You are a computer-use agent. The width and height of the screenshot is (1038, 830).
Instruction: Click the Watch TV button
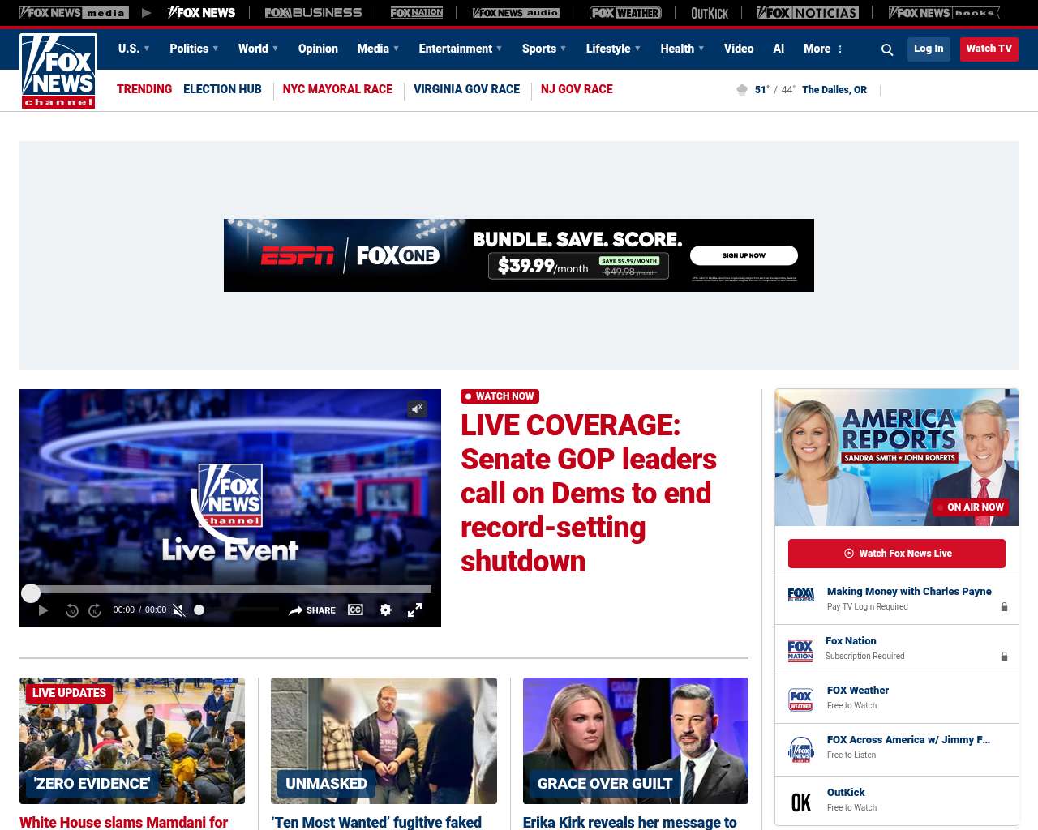(x=989, y=49)
